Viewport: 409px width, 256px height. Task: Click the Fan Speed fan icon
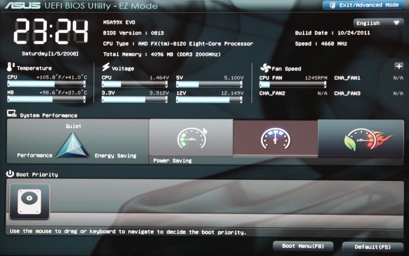pyautogui.click(x=265, y=68)
